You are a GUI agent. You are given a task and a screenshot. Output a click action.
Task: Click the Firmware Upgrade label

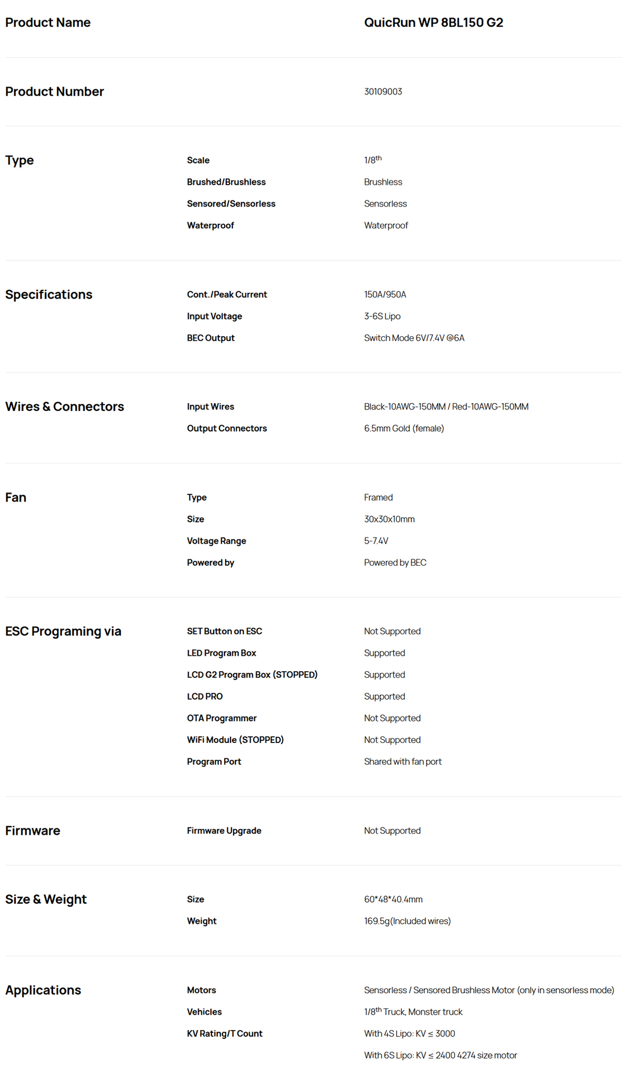point(224,831)
